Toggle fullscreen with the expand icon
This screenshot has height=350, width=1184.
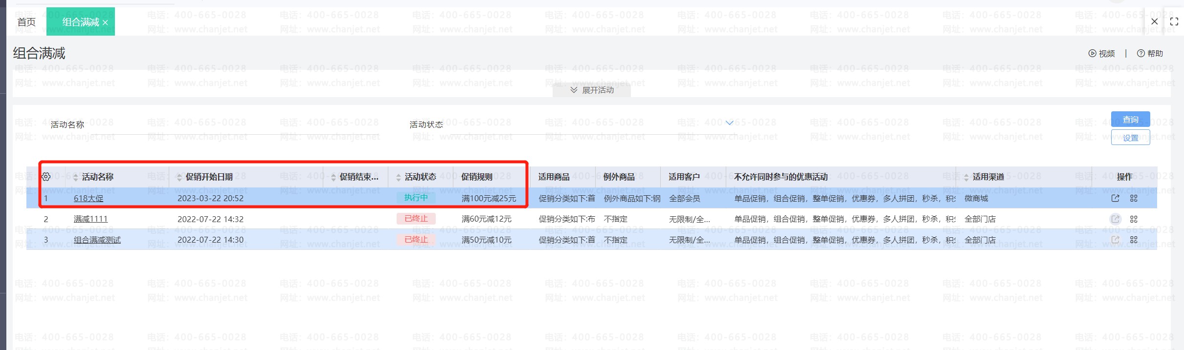click(x=1174, y=21)
